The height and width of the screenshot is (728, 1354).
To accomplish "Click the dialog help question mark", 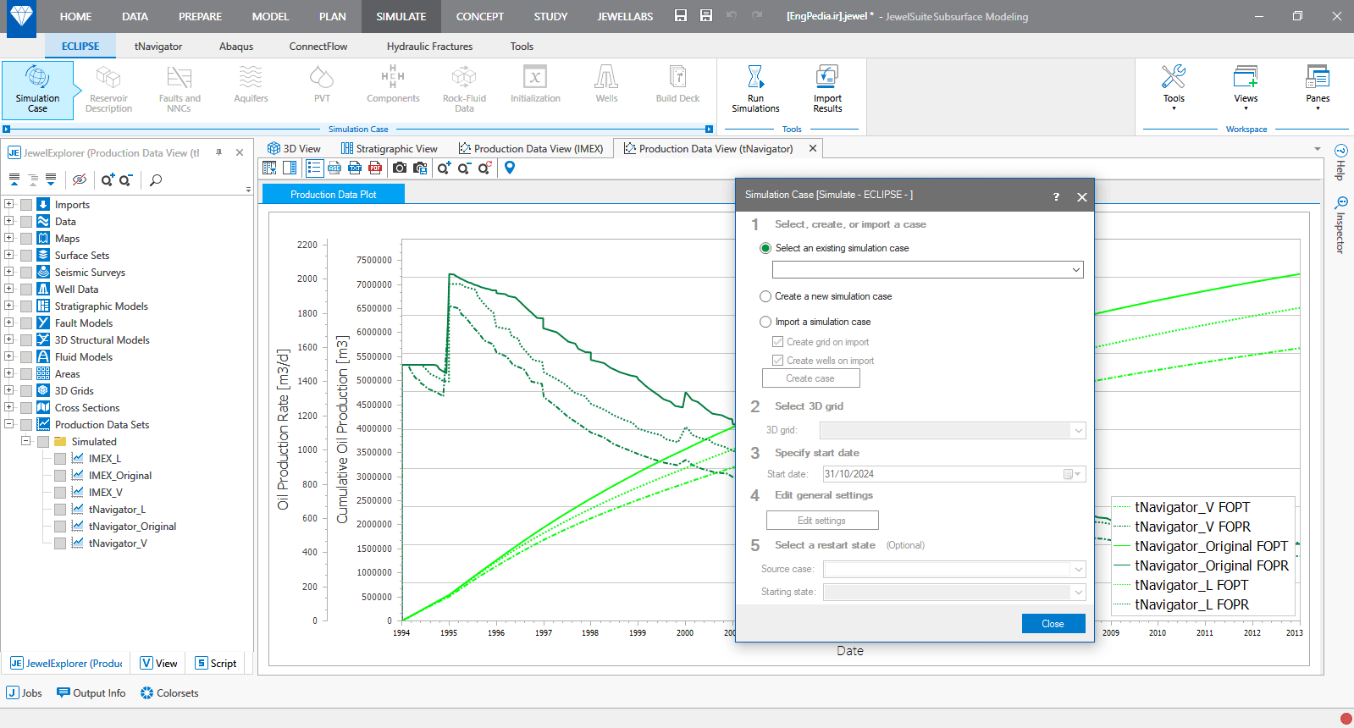I will [1056, 196].
